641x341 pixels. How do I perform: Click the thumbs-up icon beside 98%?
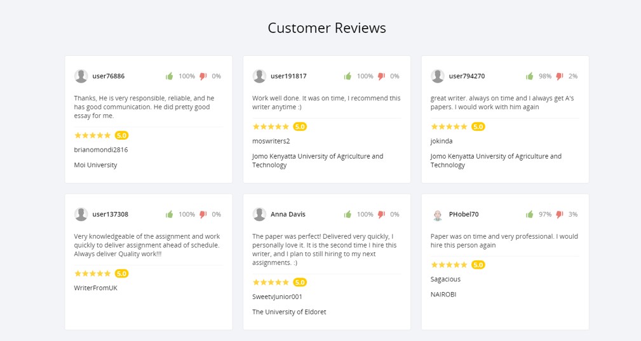click(x=529, y=76)
